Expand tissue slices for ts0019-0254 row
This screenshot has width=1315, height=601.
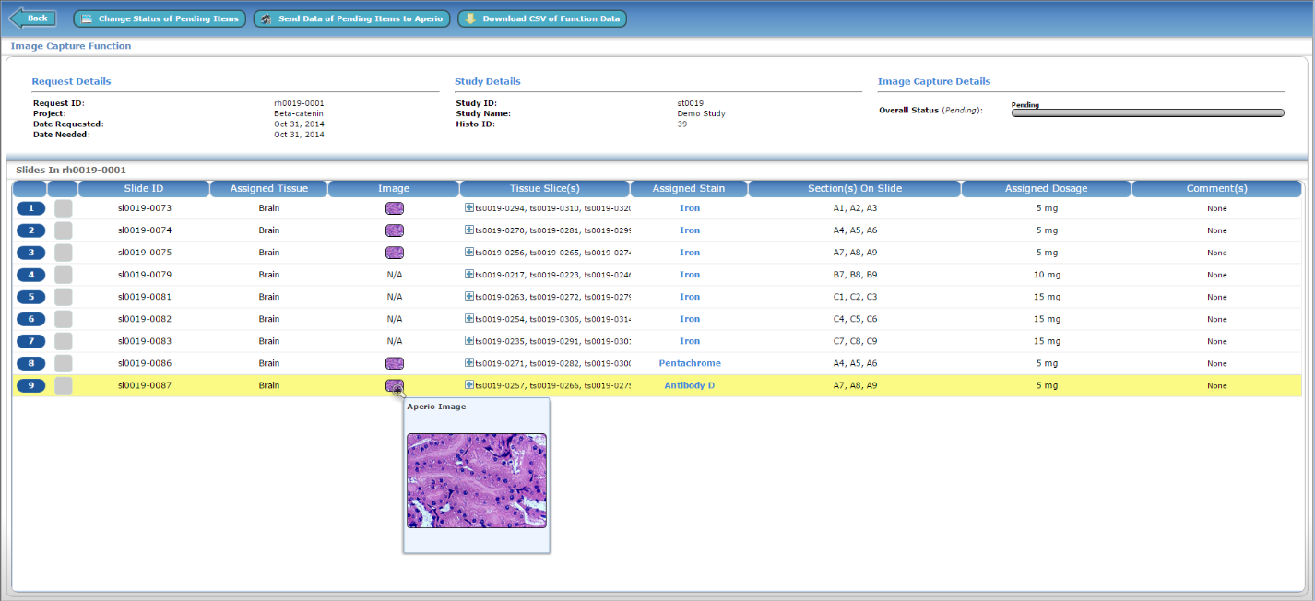tap(469, 318)
